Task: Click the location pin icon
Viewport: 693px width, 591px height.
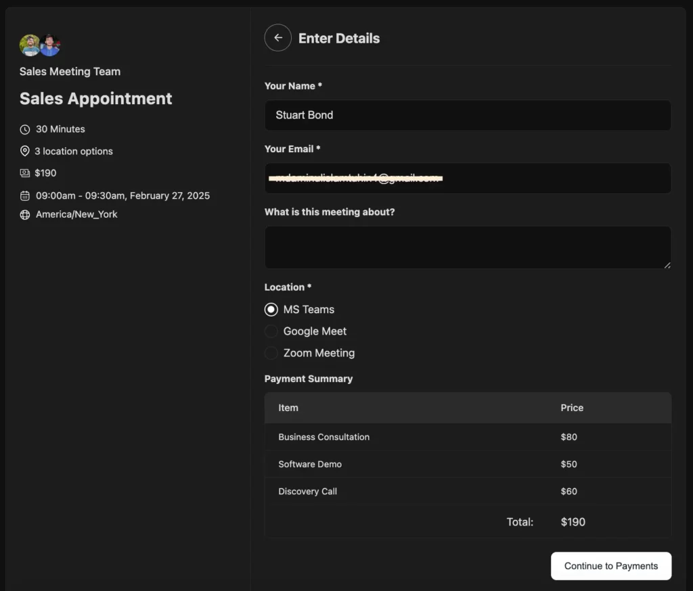Action: pos(25,151)
